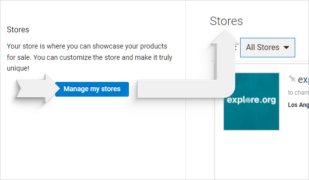Screen dimensions: 309x180
Task: Open the All Stores dropdown
Action: 267,48
